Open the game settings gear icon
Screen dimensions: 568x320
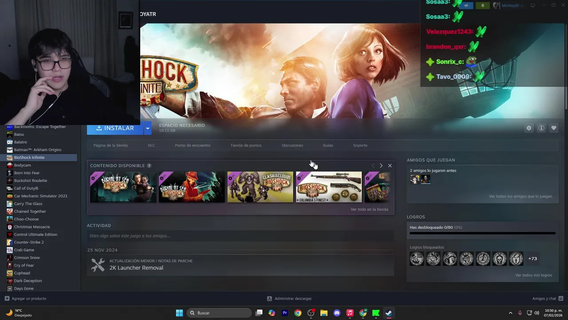529,128
